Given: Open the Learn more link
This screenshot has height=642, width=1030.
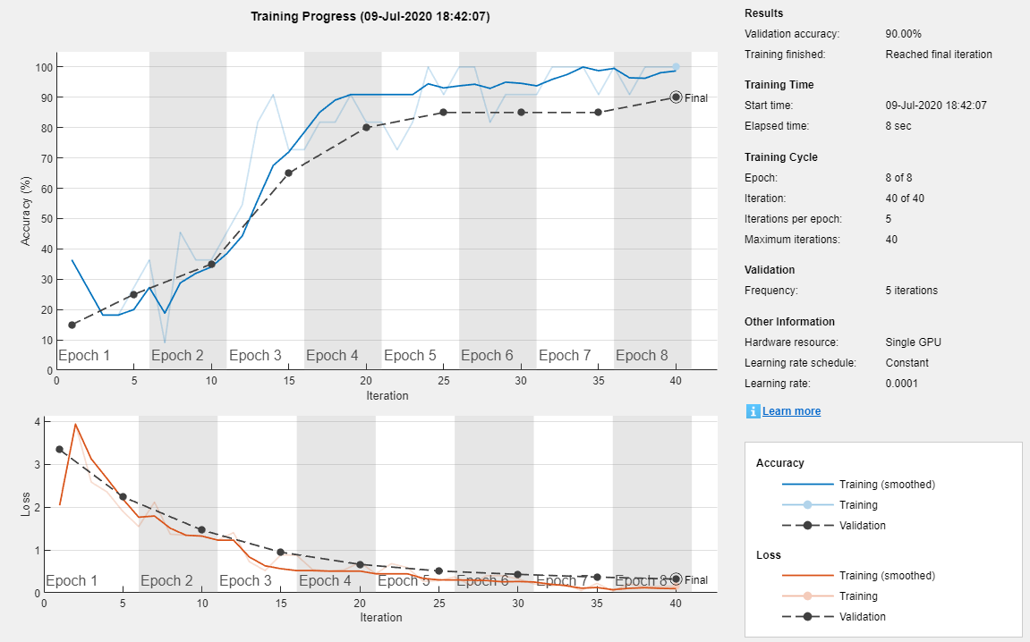Looking at the screenshot, I should 791,411.
